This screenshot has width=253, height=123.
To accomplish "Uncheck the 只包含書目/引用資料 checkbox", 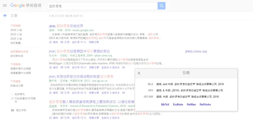I will click(x=12, y=98).
